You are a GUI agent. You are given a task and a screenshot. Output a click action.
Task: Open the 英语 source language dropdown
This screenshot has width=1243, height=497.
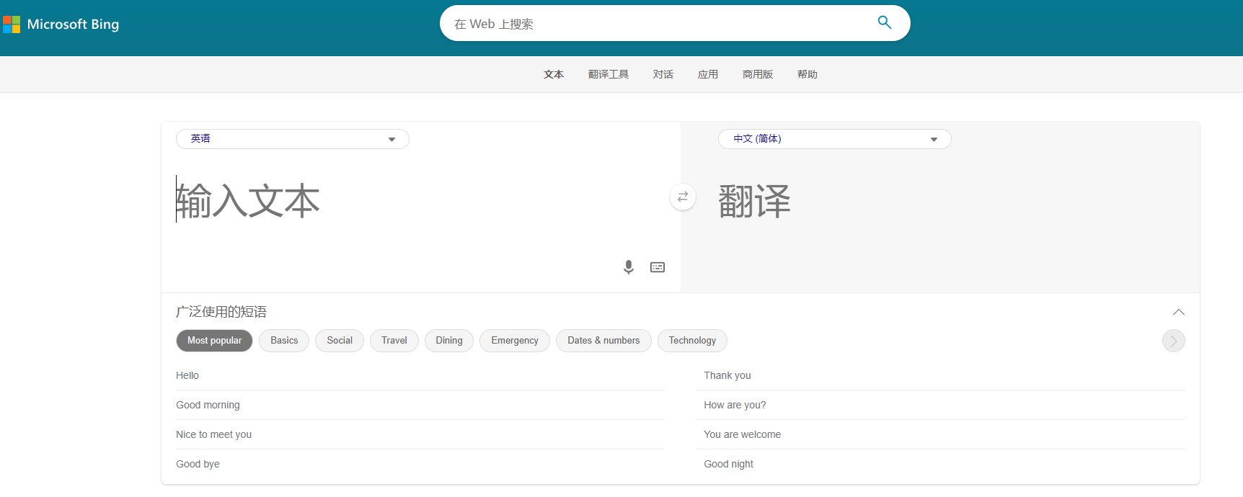pos(293,139)
